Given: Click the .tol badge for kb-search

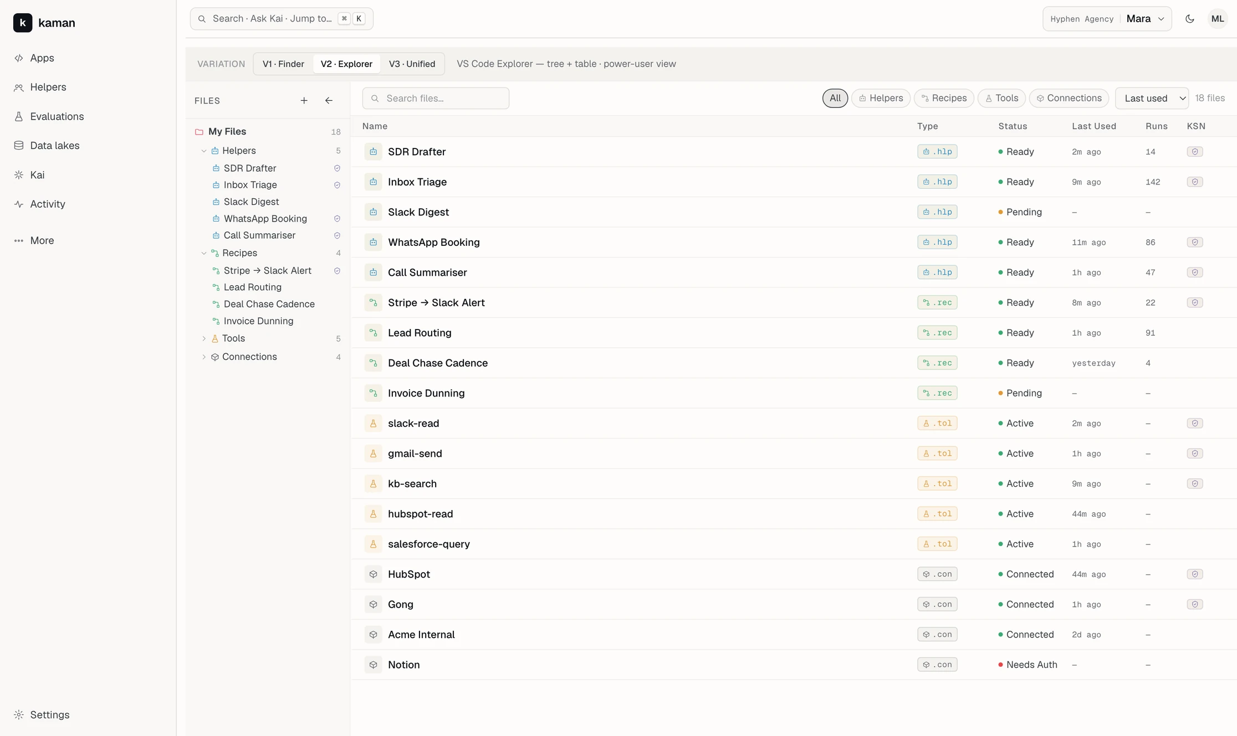Looking at the screenshot, I should [x=937, y=484].
